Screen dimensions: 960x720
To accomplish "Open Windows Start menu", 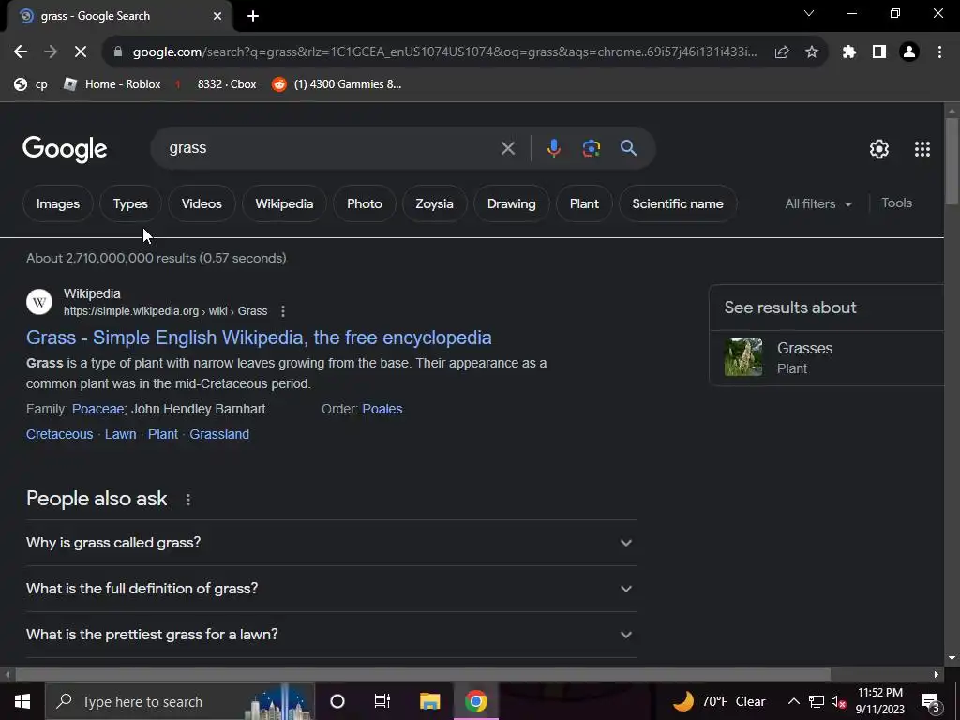I will 22,701.
